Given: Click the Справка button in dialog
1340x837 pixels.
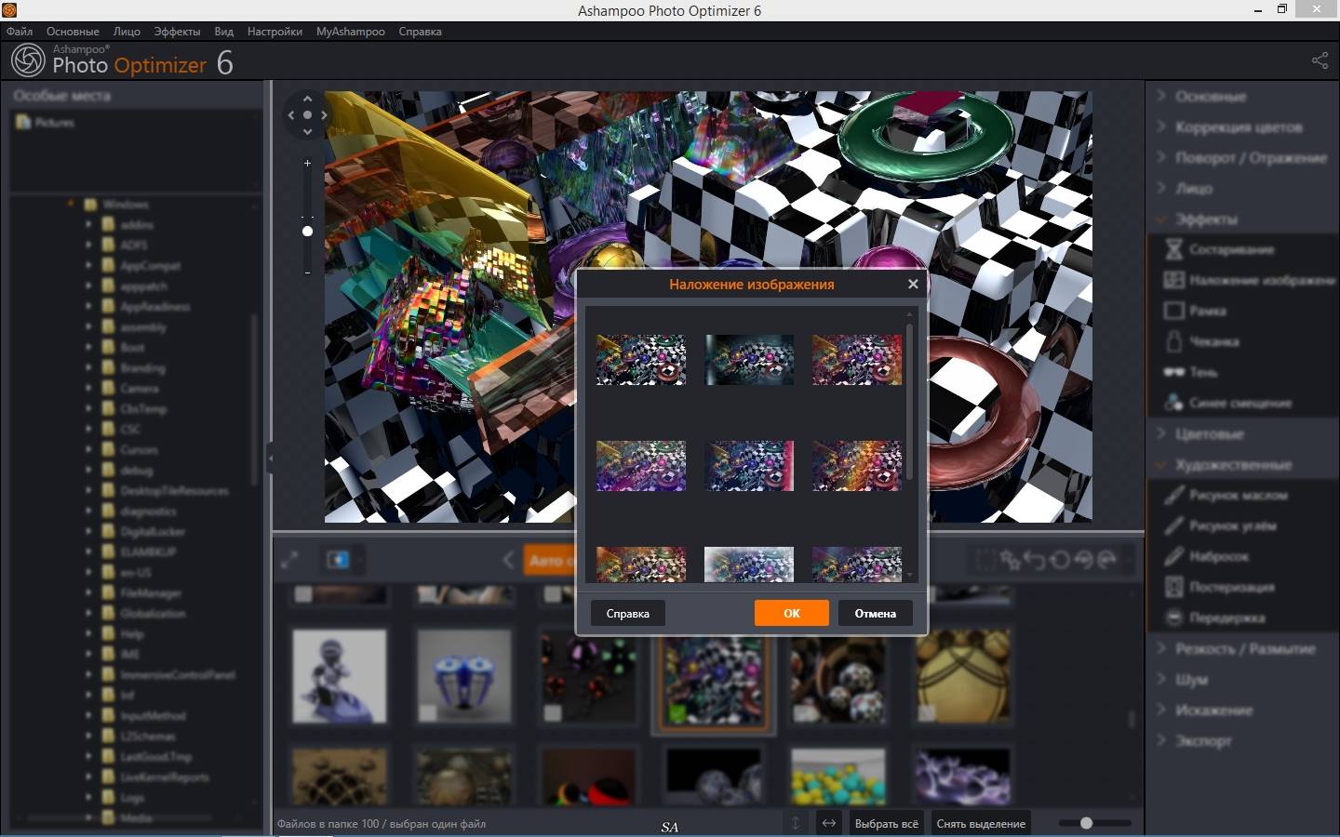Looking at the screenshot, I should click(x=628, y=613).
